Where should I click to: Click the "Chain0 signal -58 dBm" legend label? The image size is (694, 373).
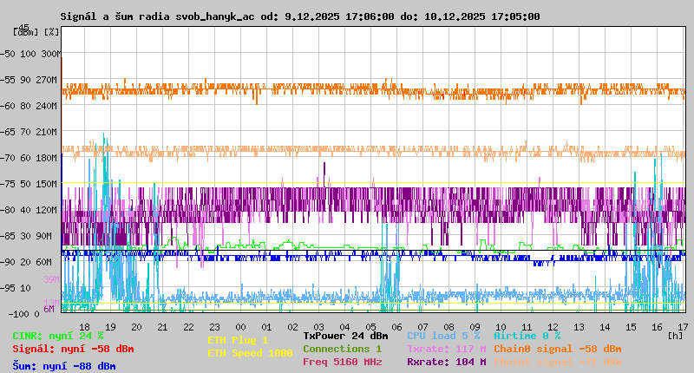click(558, 349)
